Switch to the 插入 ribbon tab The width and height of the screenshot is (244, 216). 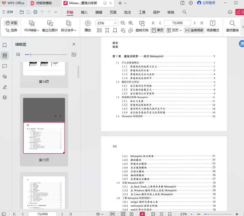coord(84,12)
